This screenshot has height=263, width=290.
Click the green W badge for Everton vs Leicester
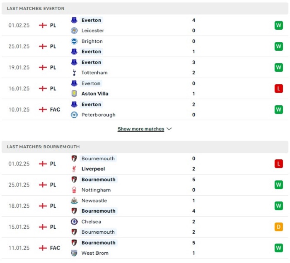click(278, 26)
